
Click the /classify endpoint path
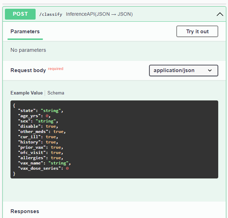coord(51,14)
